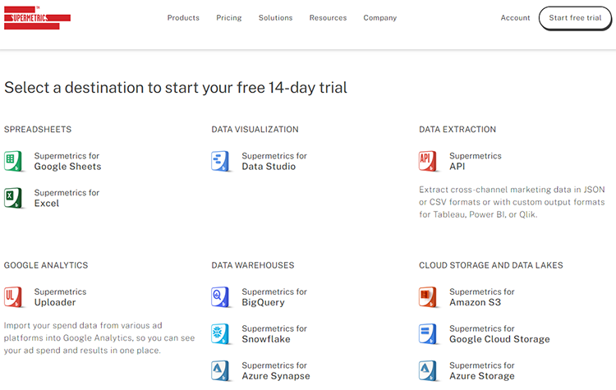Click the Data Studio product icon

click(220, 161)
